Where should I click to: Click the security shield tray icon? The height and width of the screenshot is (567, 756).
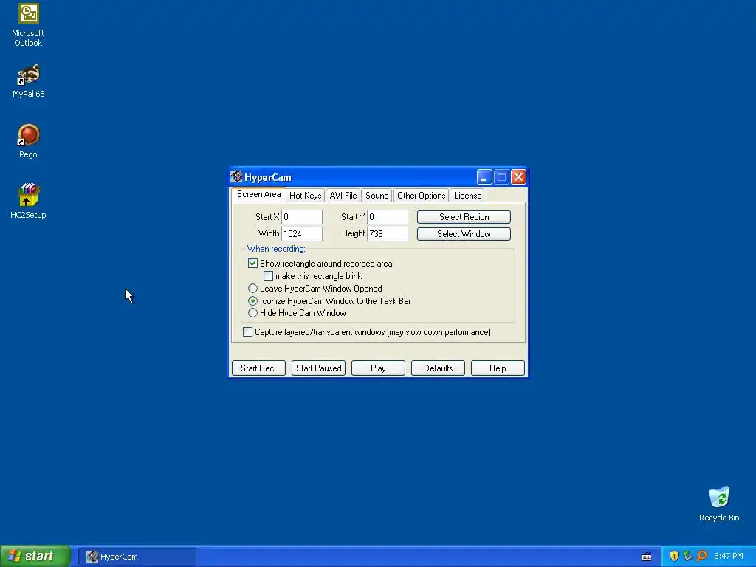tap(674, 556)
